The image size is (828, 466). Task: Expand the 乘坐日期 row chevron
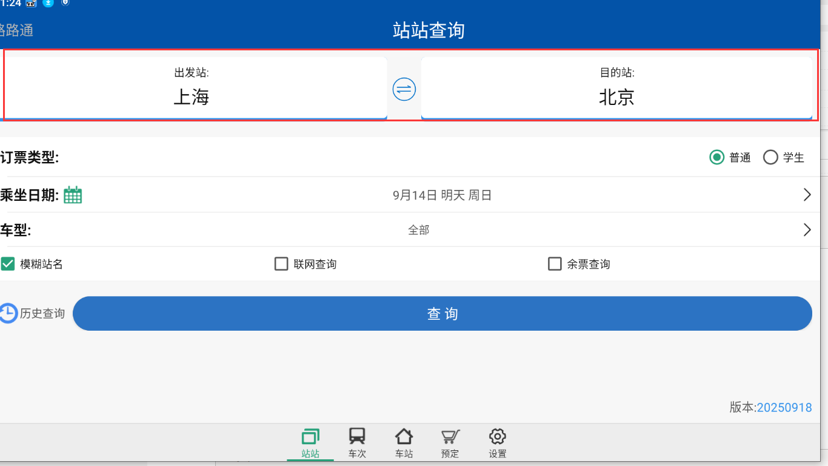coord(807,195)
